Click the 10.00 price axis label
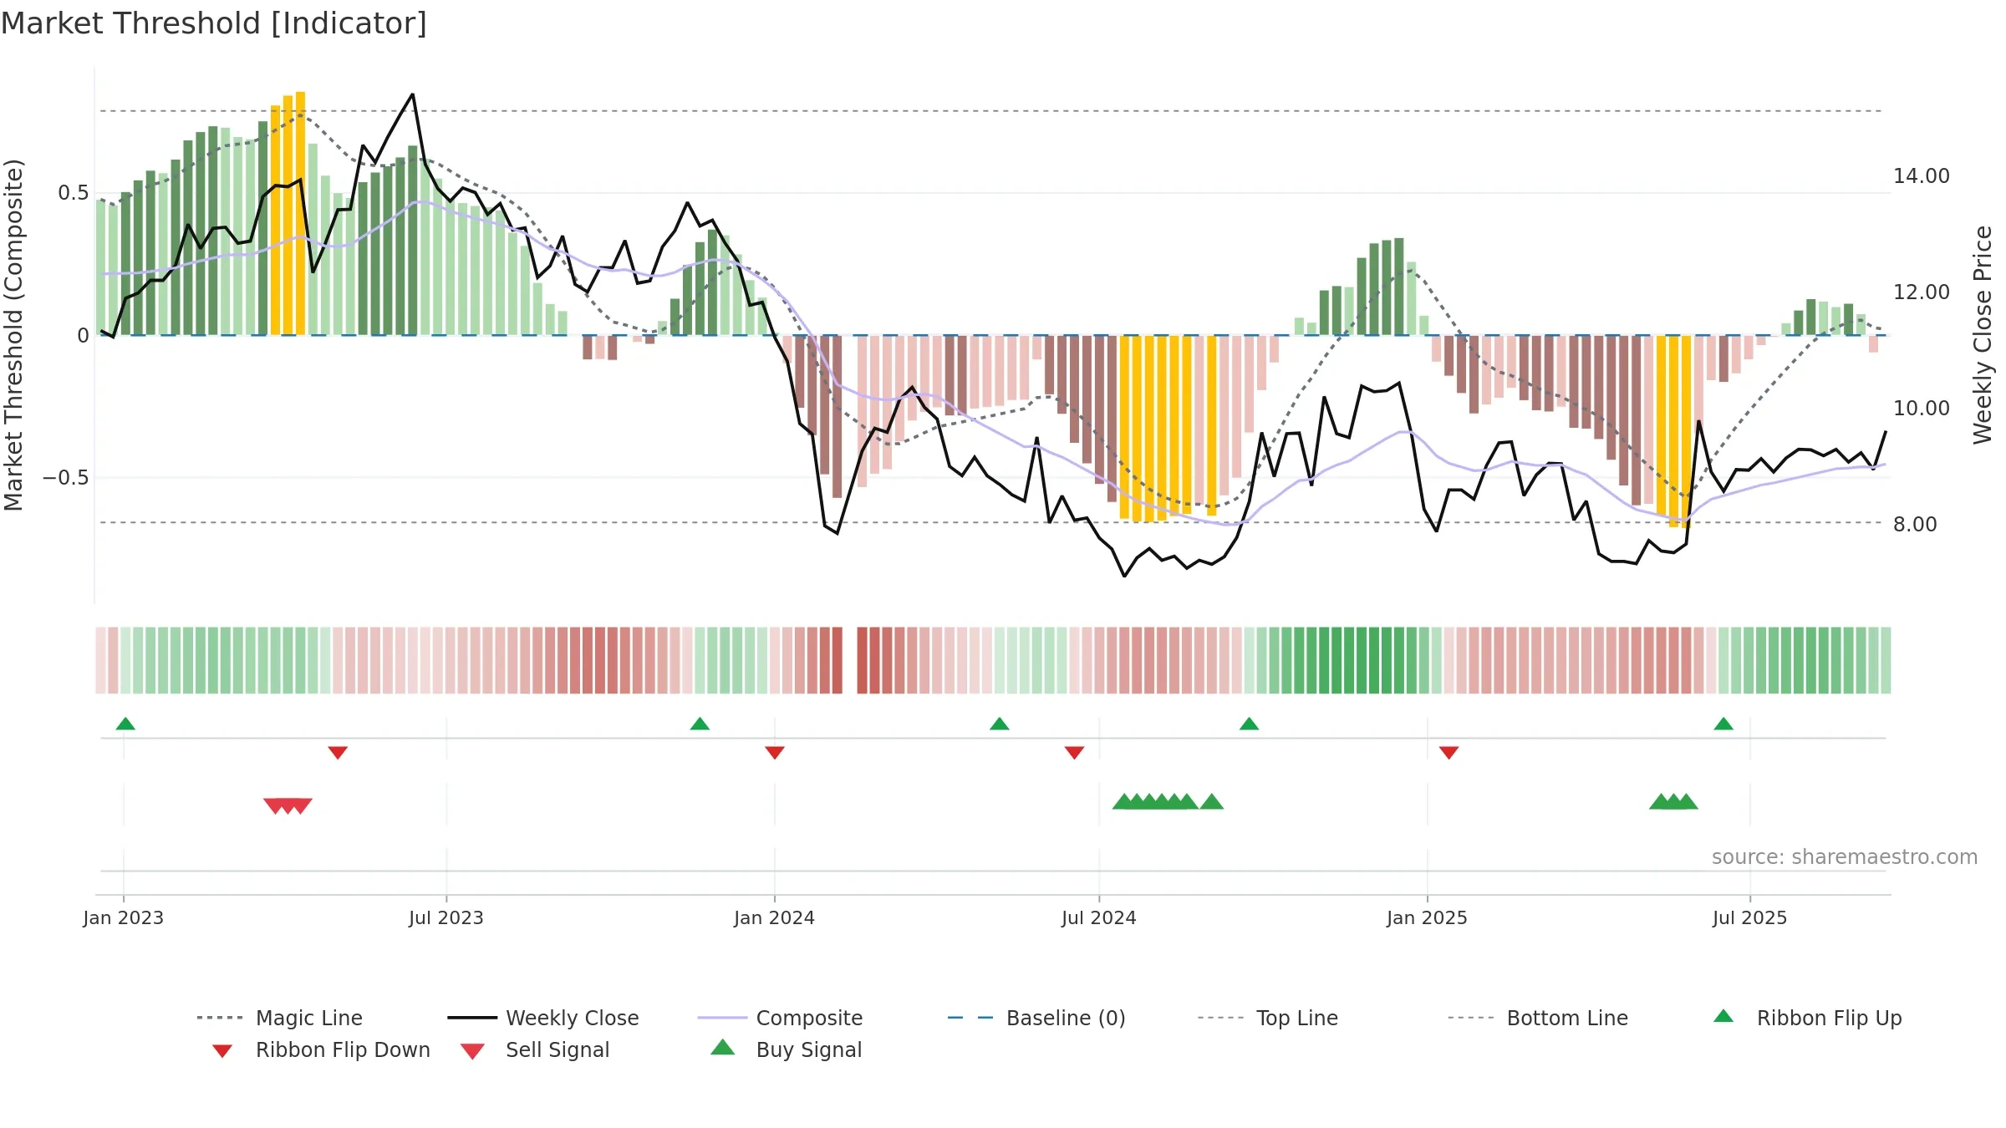 [1922, 409]
